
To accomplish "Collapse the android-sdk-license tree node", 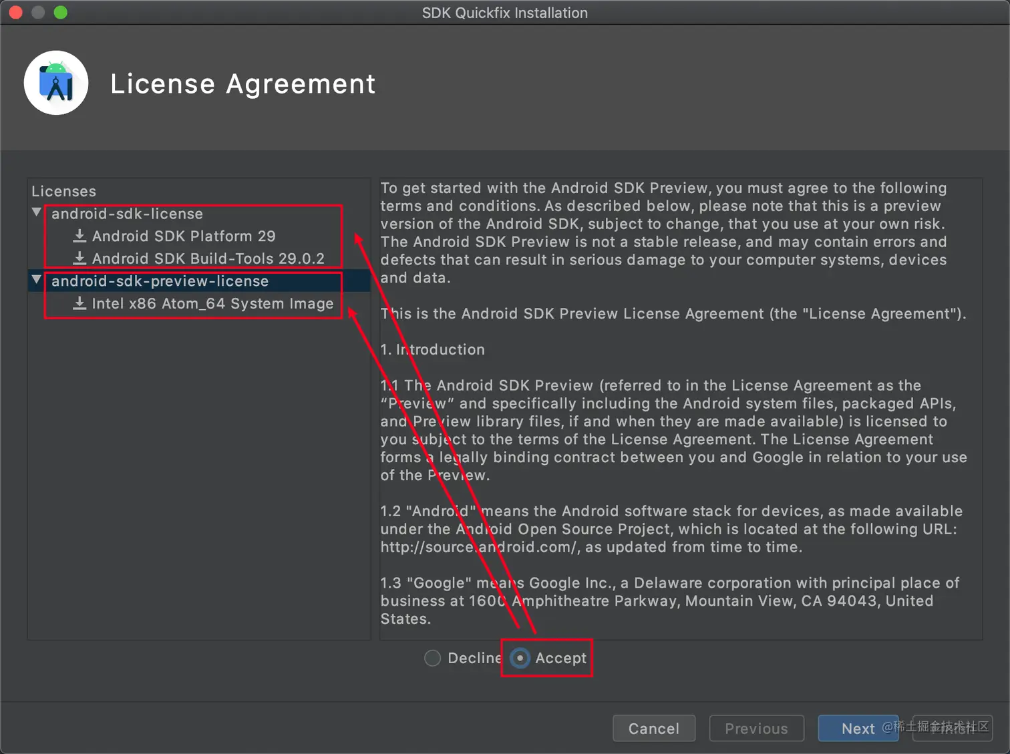I will [x=37, y=212].
